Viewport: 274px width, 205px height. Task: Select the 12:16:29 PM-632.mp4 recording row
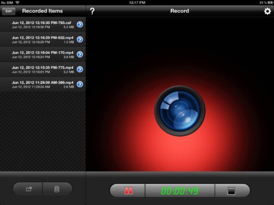(43, 39)
